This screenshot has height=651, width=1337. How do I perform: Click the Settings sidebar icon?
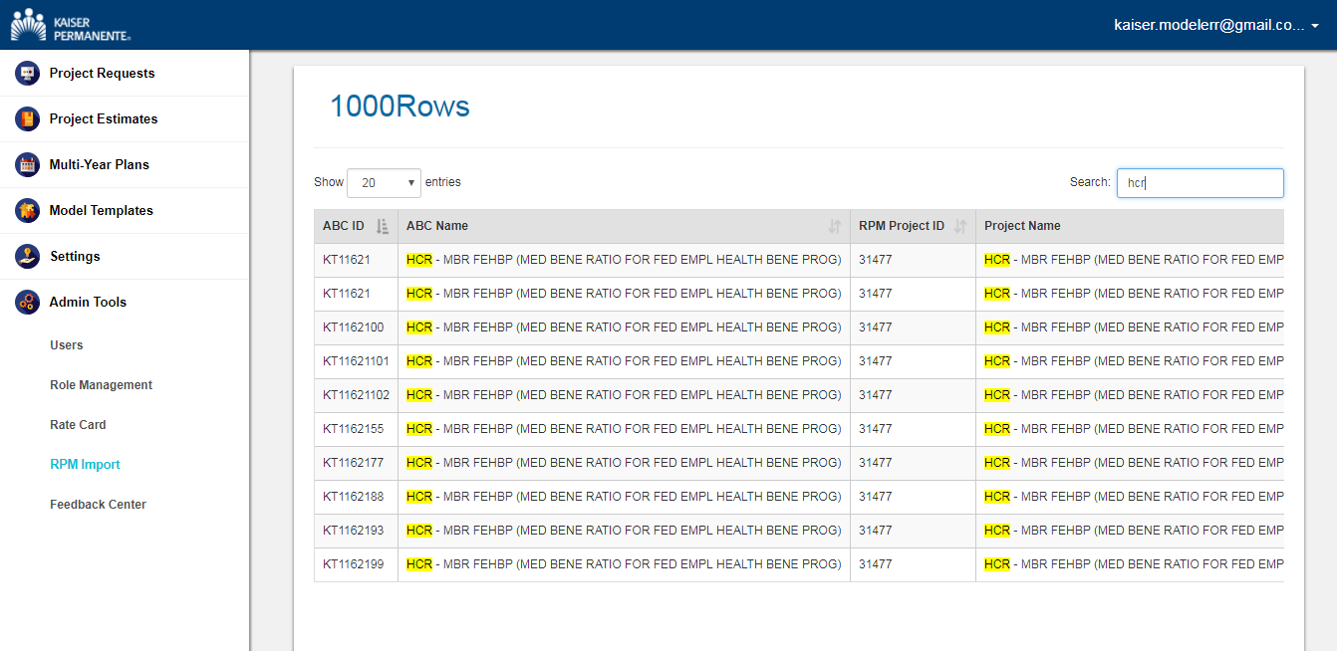[x=27, y=256]
